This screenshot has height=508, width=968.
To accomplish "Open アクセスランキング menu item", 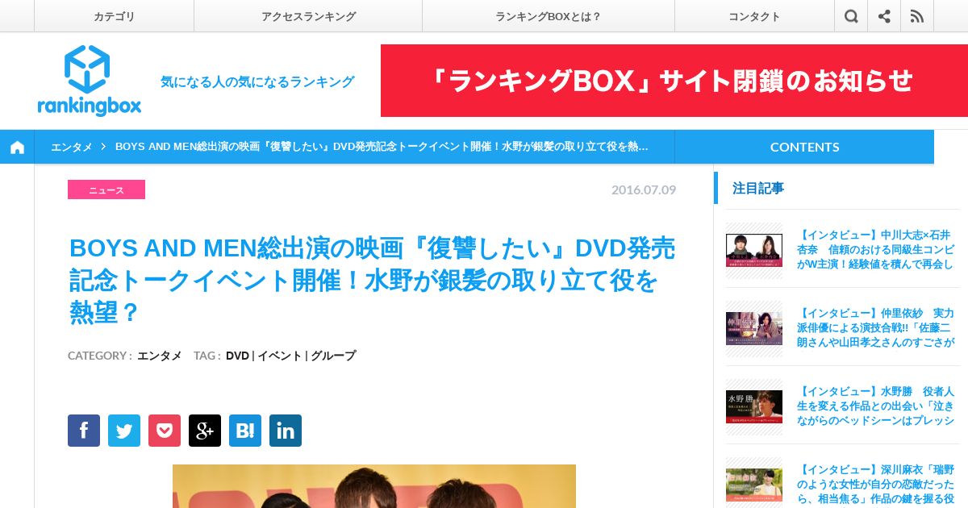I will (308, 16).
